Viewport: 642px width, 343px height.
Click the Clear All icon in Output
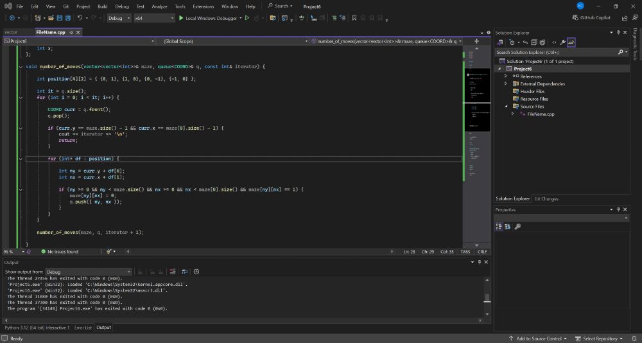[x=173, y=272]
